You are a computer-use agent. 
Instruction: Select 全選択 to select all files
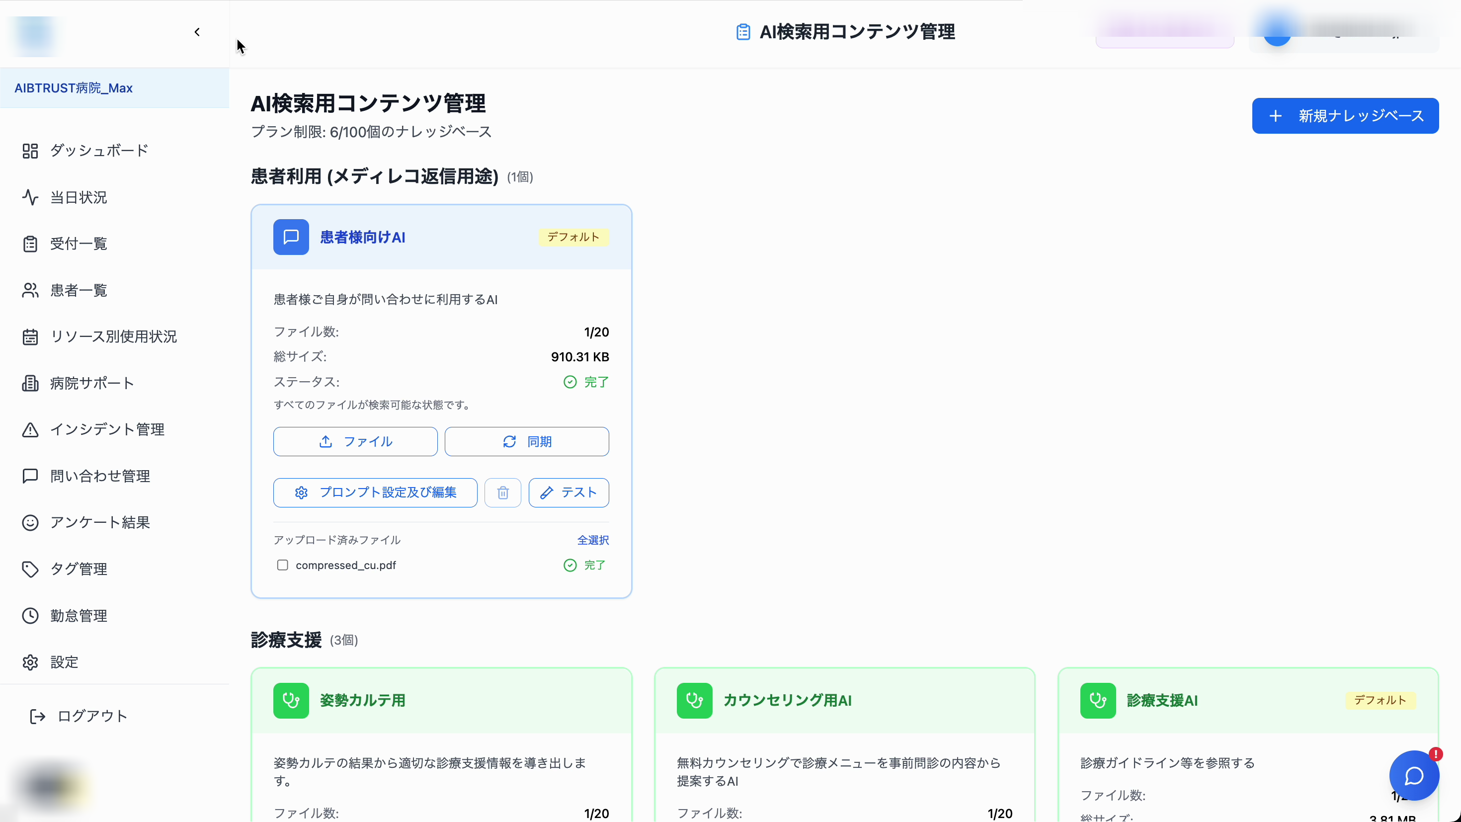point(593,540)
